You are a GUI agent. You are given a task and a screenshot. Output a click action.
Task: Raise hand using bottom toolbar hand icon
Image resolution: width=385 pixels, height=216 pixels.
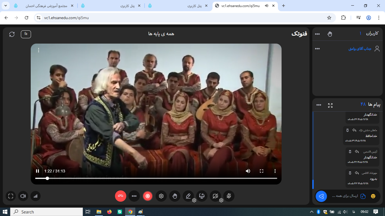point(175,196)
